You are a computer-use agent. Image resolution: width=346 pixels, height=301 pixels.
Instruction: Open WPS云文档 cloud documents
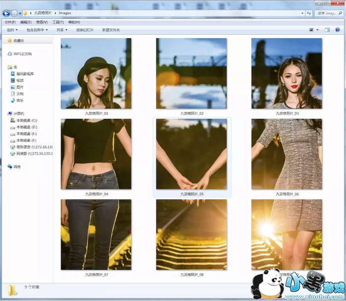tap(22, 54)
